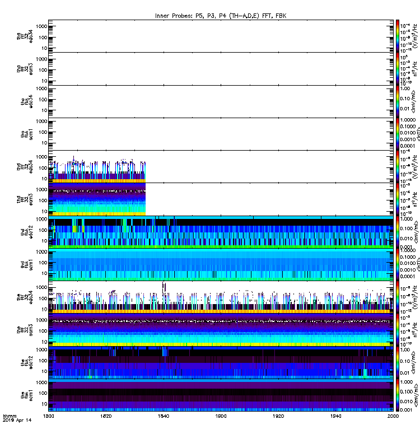Click the color bar beside thd fff scm3 panel
This screenshot has height=448, width=420.
(x=398, y=199)
